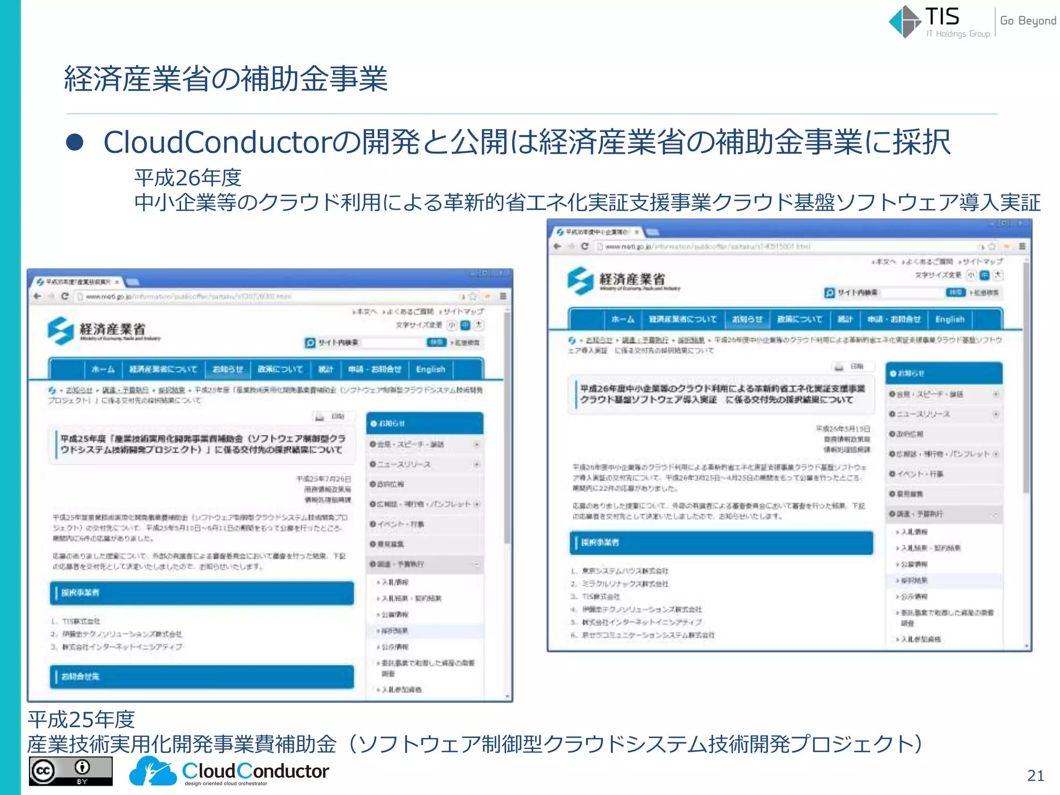Viewport: 1060px width, 795px height.
Task: Open 統計 nav tab in right browser window
Action: coord(845,319)
